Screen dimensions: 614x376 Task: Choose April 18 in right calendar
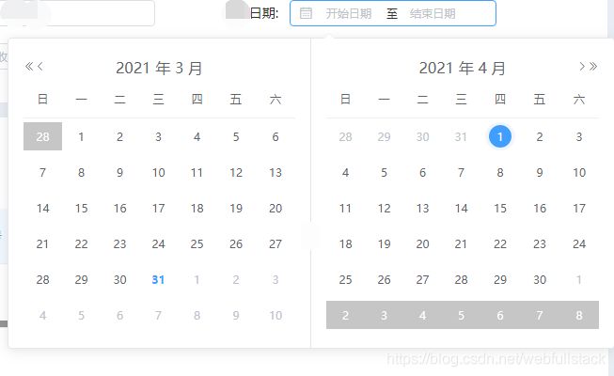345,244
